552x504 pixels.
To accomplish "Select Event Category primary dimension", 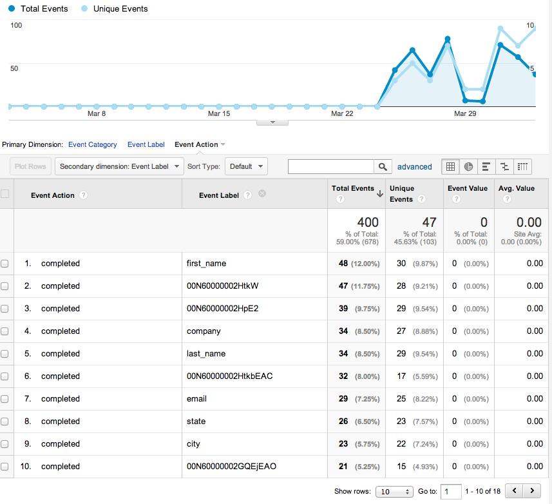I will point(93,144).
